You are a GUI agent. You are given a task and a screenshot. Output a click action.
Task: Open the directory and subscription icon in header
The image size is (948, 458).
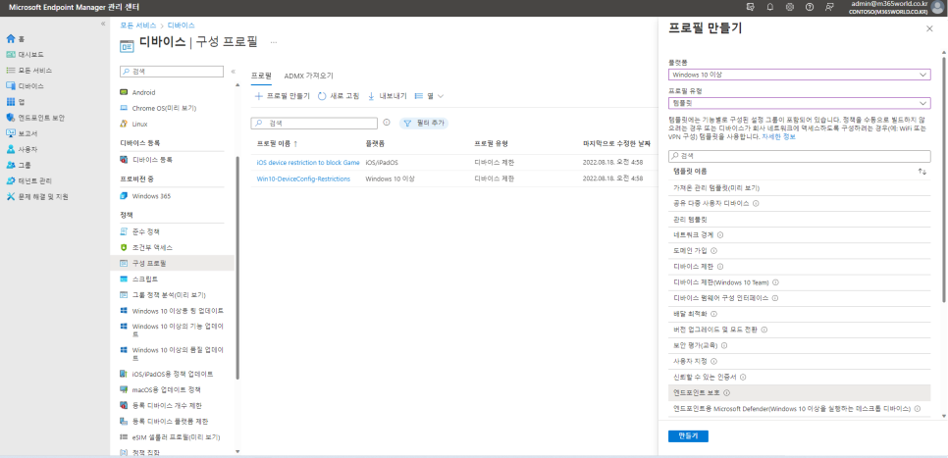click(751, 7)
